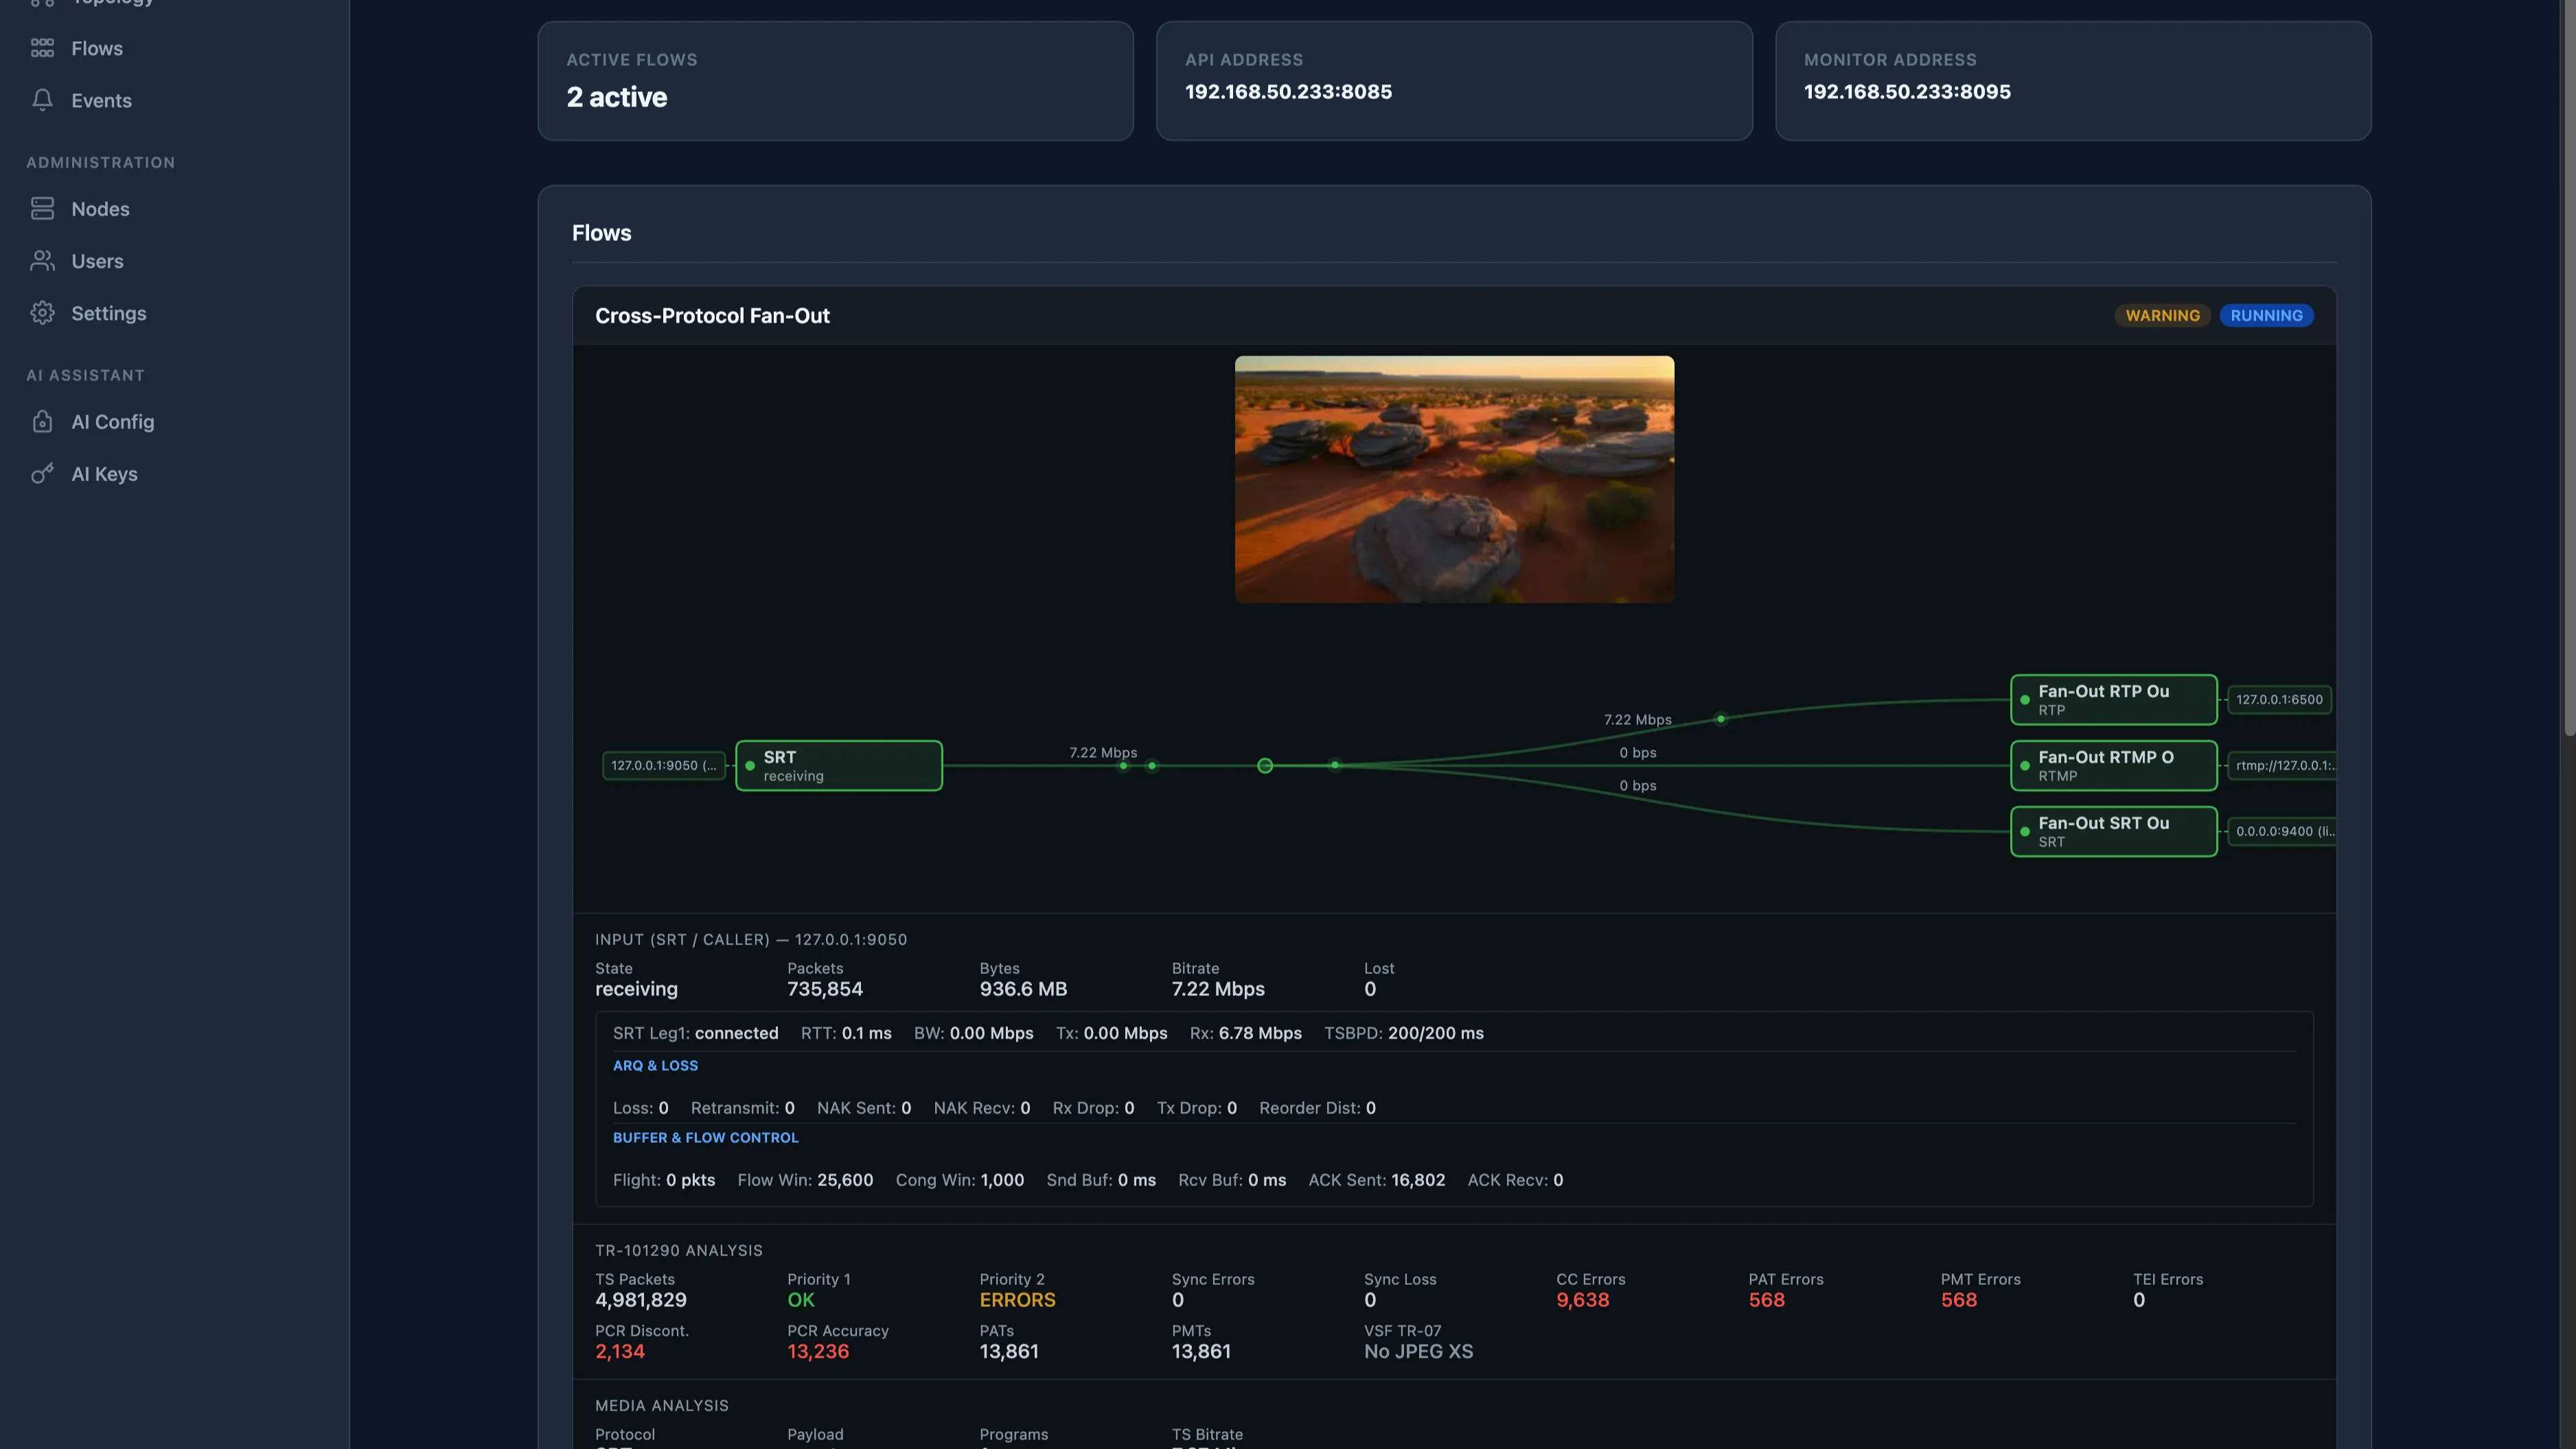2576x1449 pixels.
Task: Select the SRT receiving input node
Action: pyautogui.click(x=838, y=766)
